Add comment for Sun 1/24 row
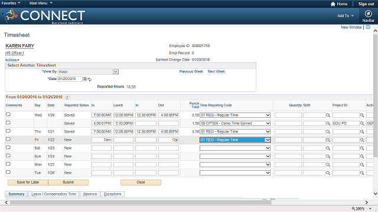Viewport: 378px width, 212px height. pos(8,155)
